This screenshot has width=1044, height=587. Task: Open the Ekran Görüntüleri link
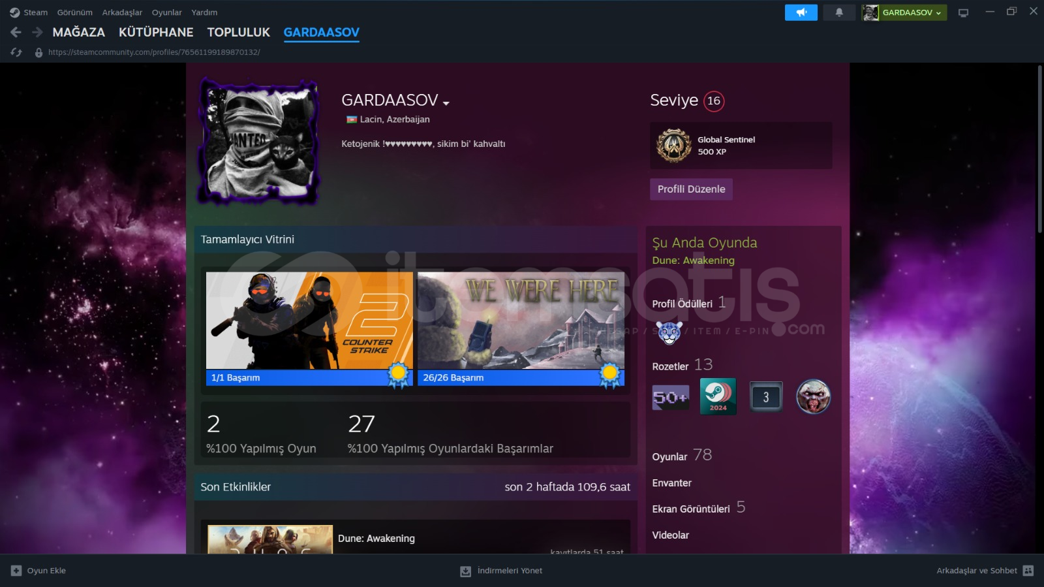point(691,509)
